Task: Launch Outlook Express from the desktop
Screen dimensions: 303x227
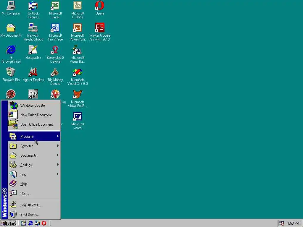Action: coord(33,10)
